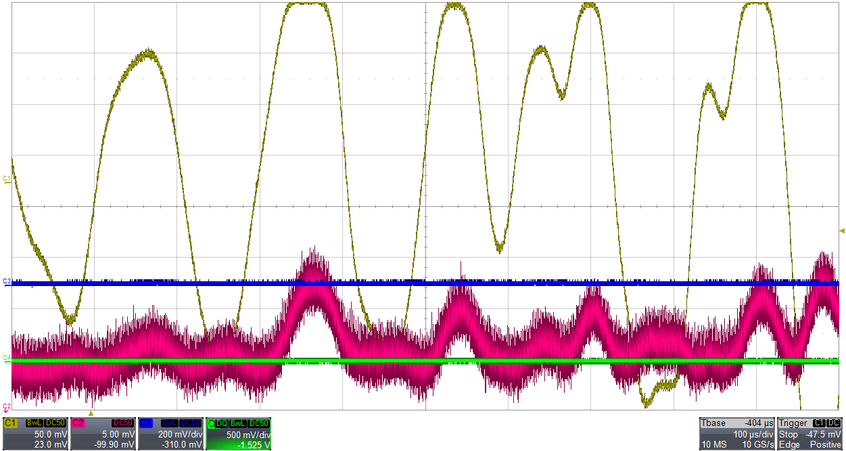Select the blue C3 ground marker on left edge
This screenshot has width=846, height=451.
(6, 282)
